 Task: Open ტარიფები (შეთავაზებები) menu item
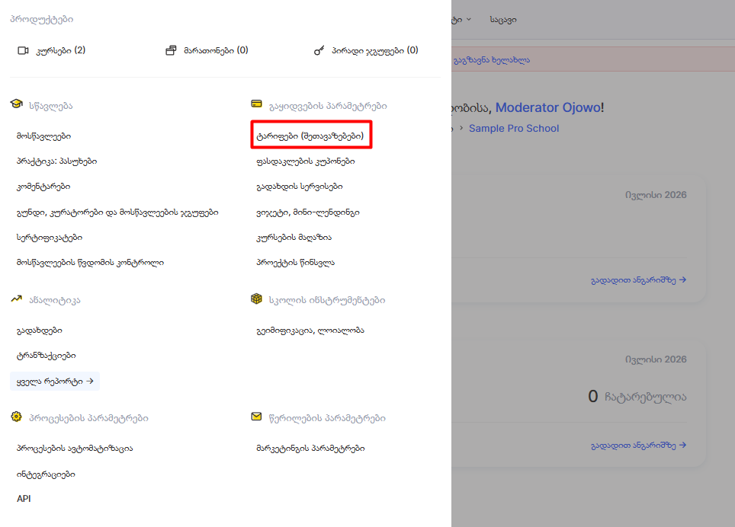coord(310,136)
